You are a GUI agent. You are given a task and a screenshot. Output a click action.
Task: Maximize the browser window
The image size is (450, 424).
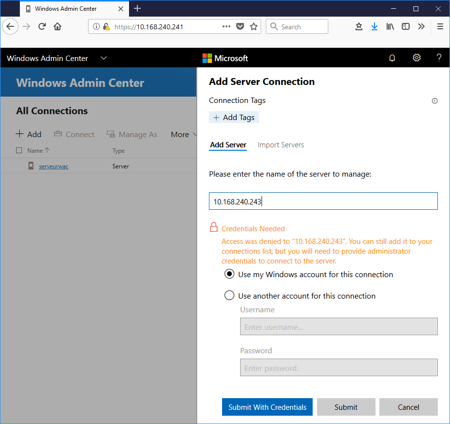click(415, 9)
